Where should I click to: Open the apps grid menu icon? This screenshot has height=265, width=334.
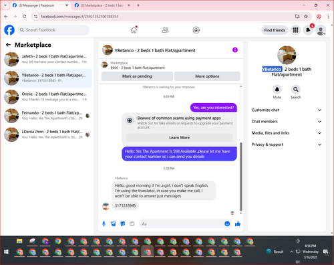click(x=295, y=30)
